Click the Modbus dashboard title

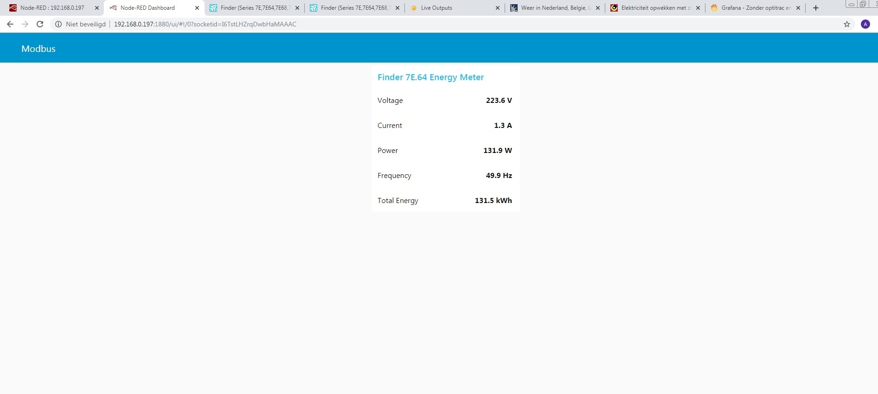38,49
